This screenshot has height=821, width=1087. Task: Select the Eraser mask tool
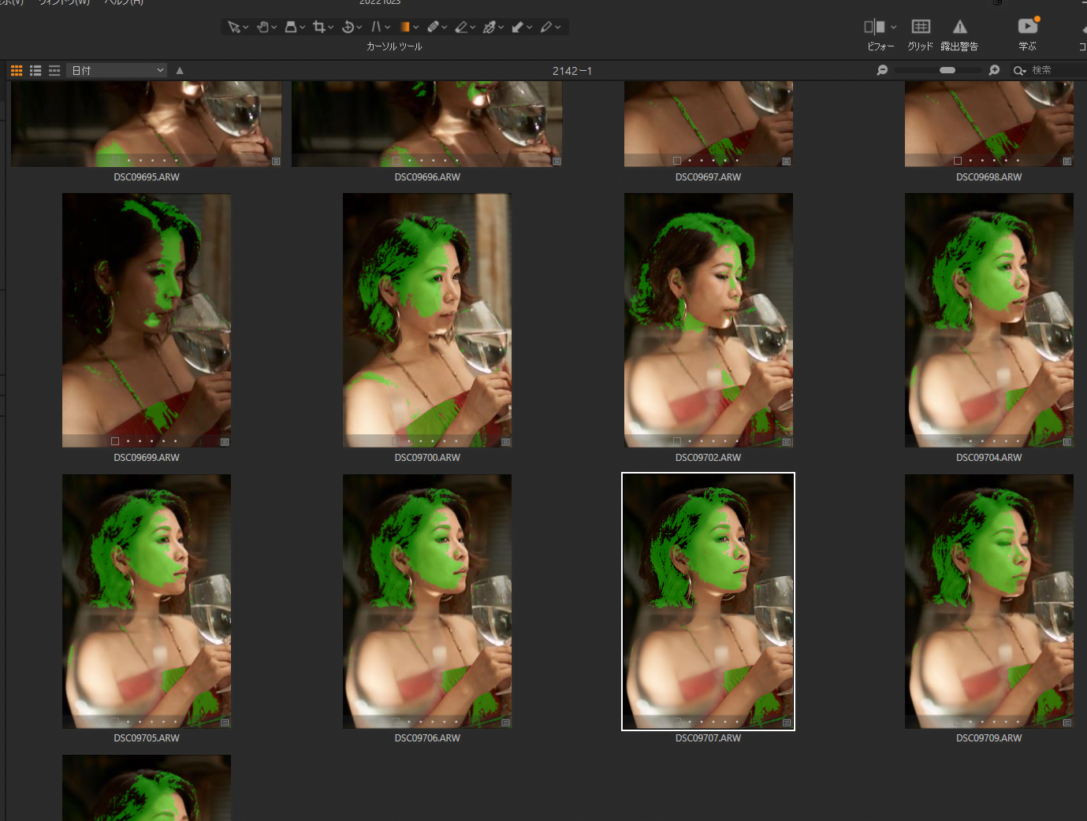(x=461, y=28)
